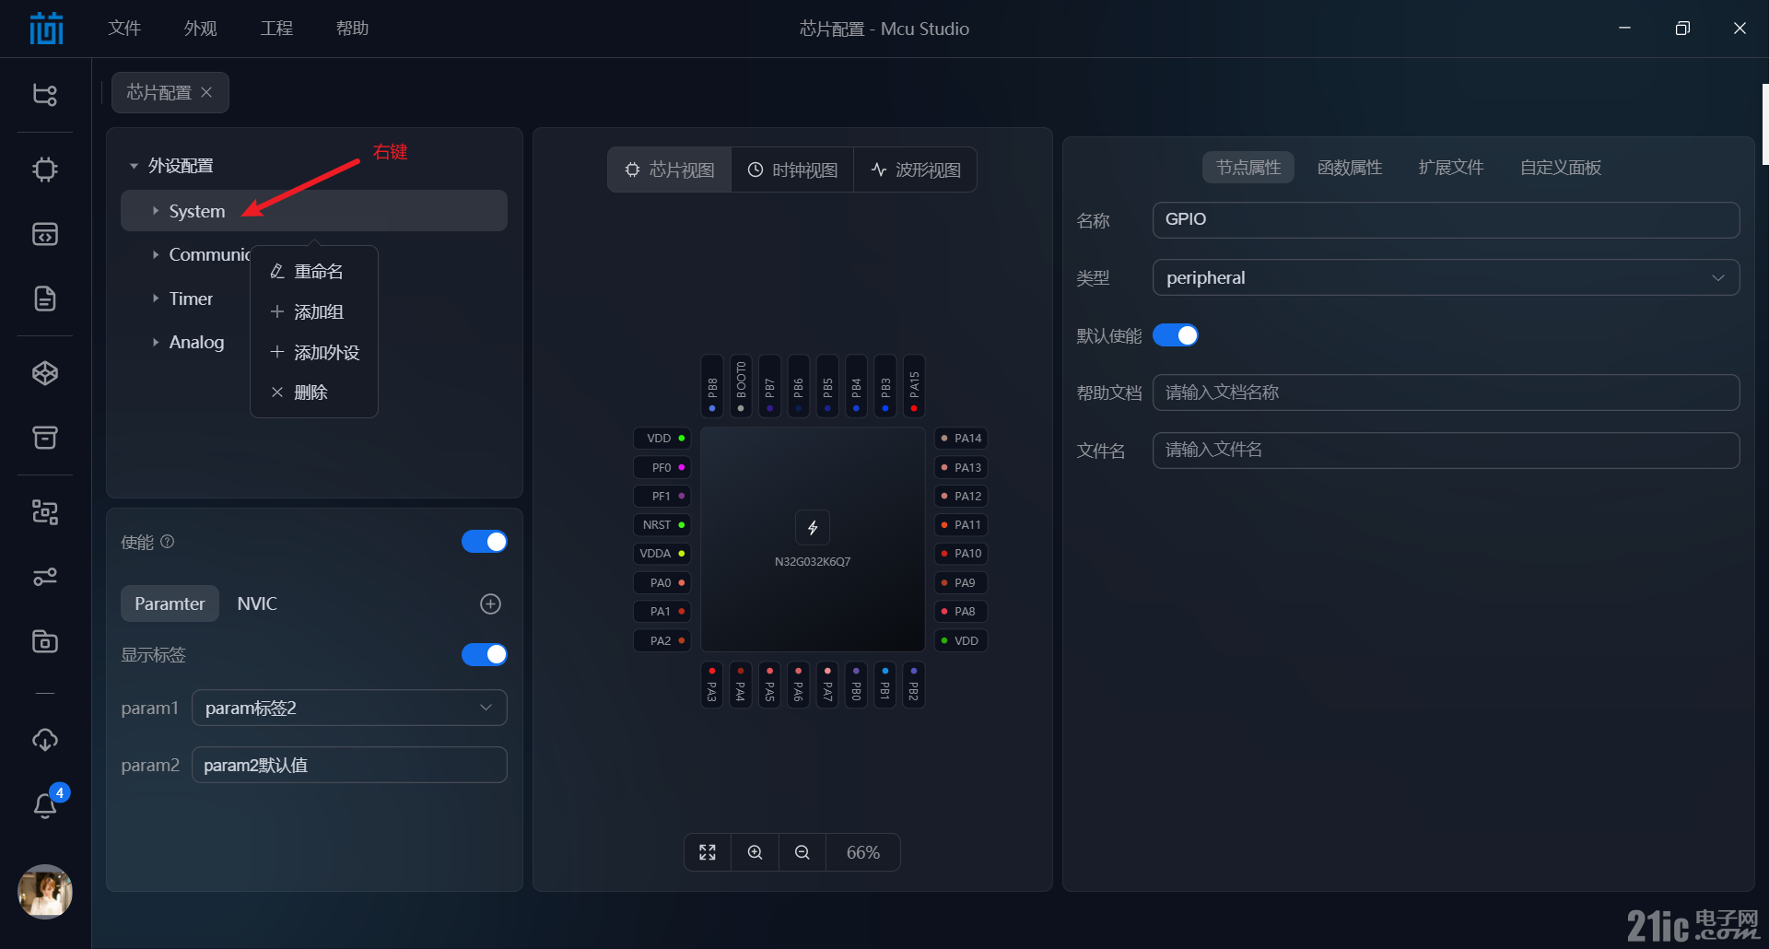Open the document sidebar icon
The height and width of the screenshot is (949, 1769).
coord(45,299)
